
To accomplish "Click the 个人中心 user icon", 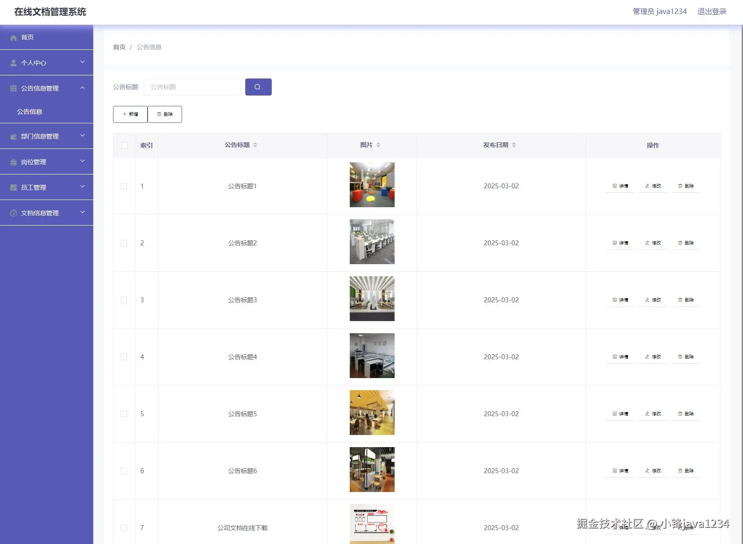I will pos(13,63).
